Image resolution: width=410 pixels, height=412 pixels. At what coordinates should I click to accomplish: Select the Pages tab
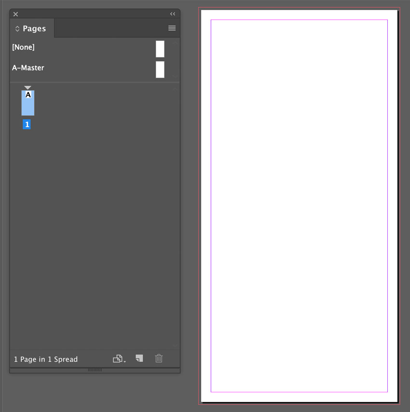click(x=32, y=28)
